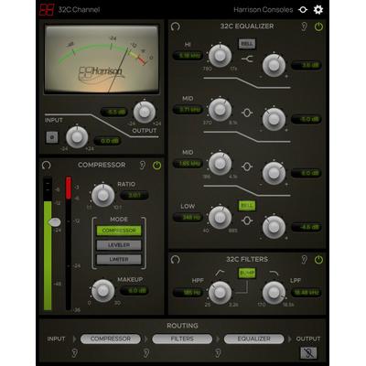Click the FILTERS block in the routing chain
This screenshot has width=366, height=366.
click(182, 339)
